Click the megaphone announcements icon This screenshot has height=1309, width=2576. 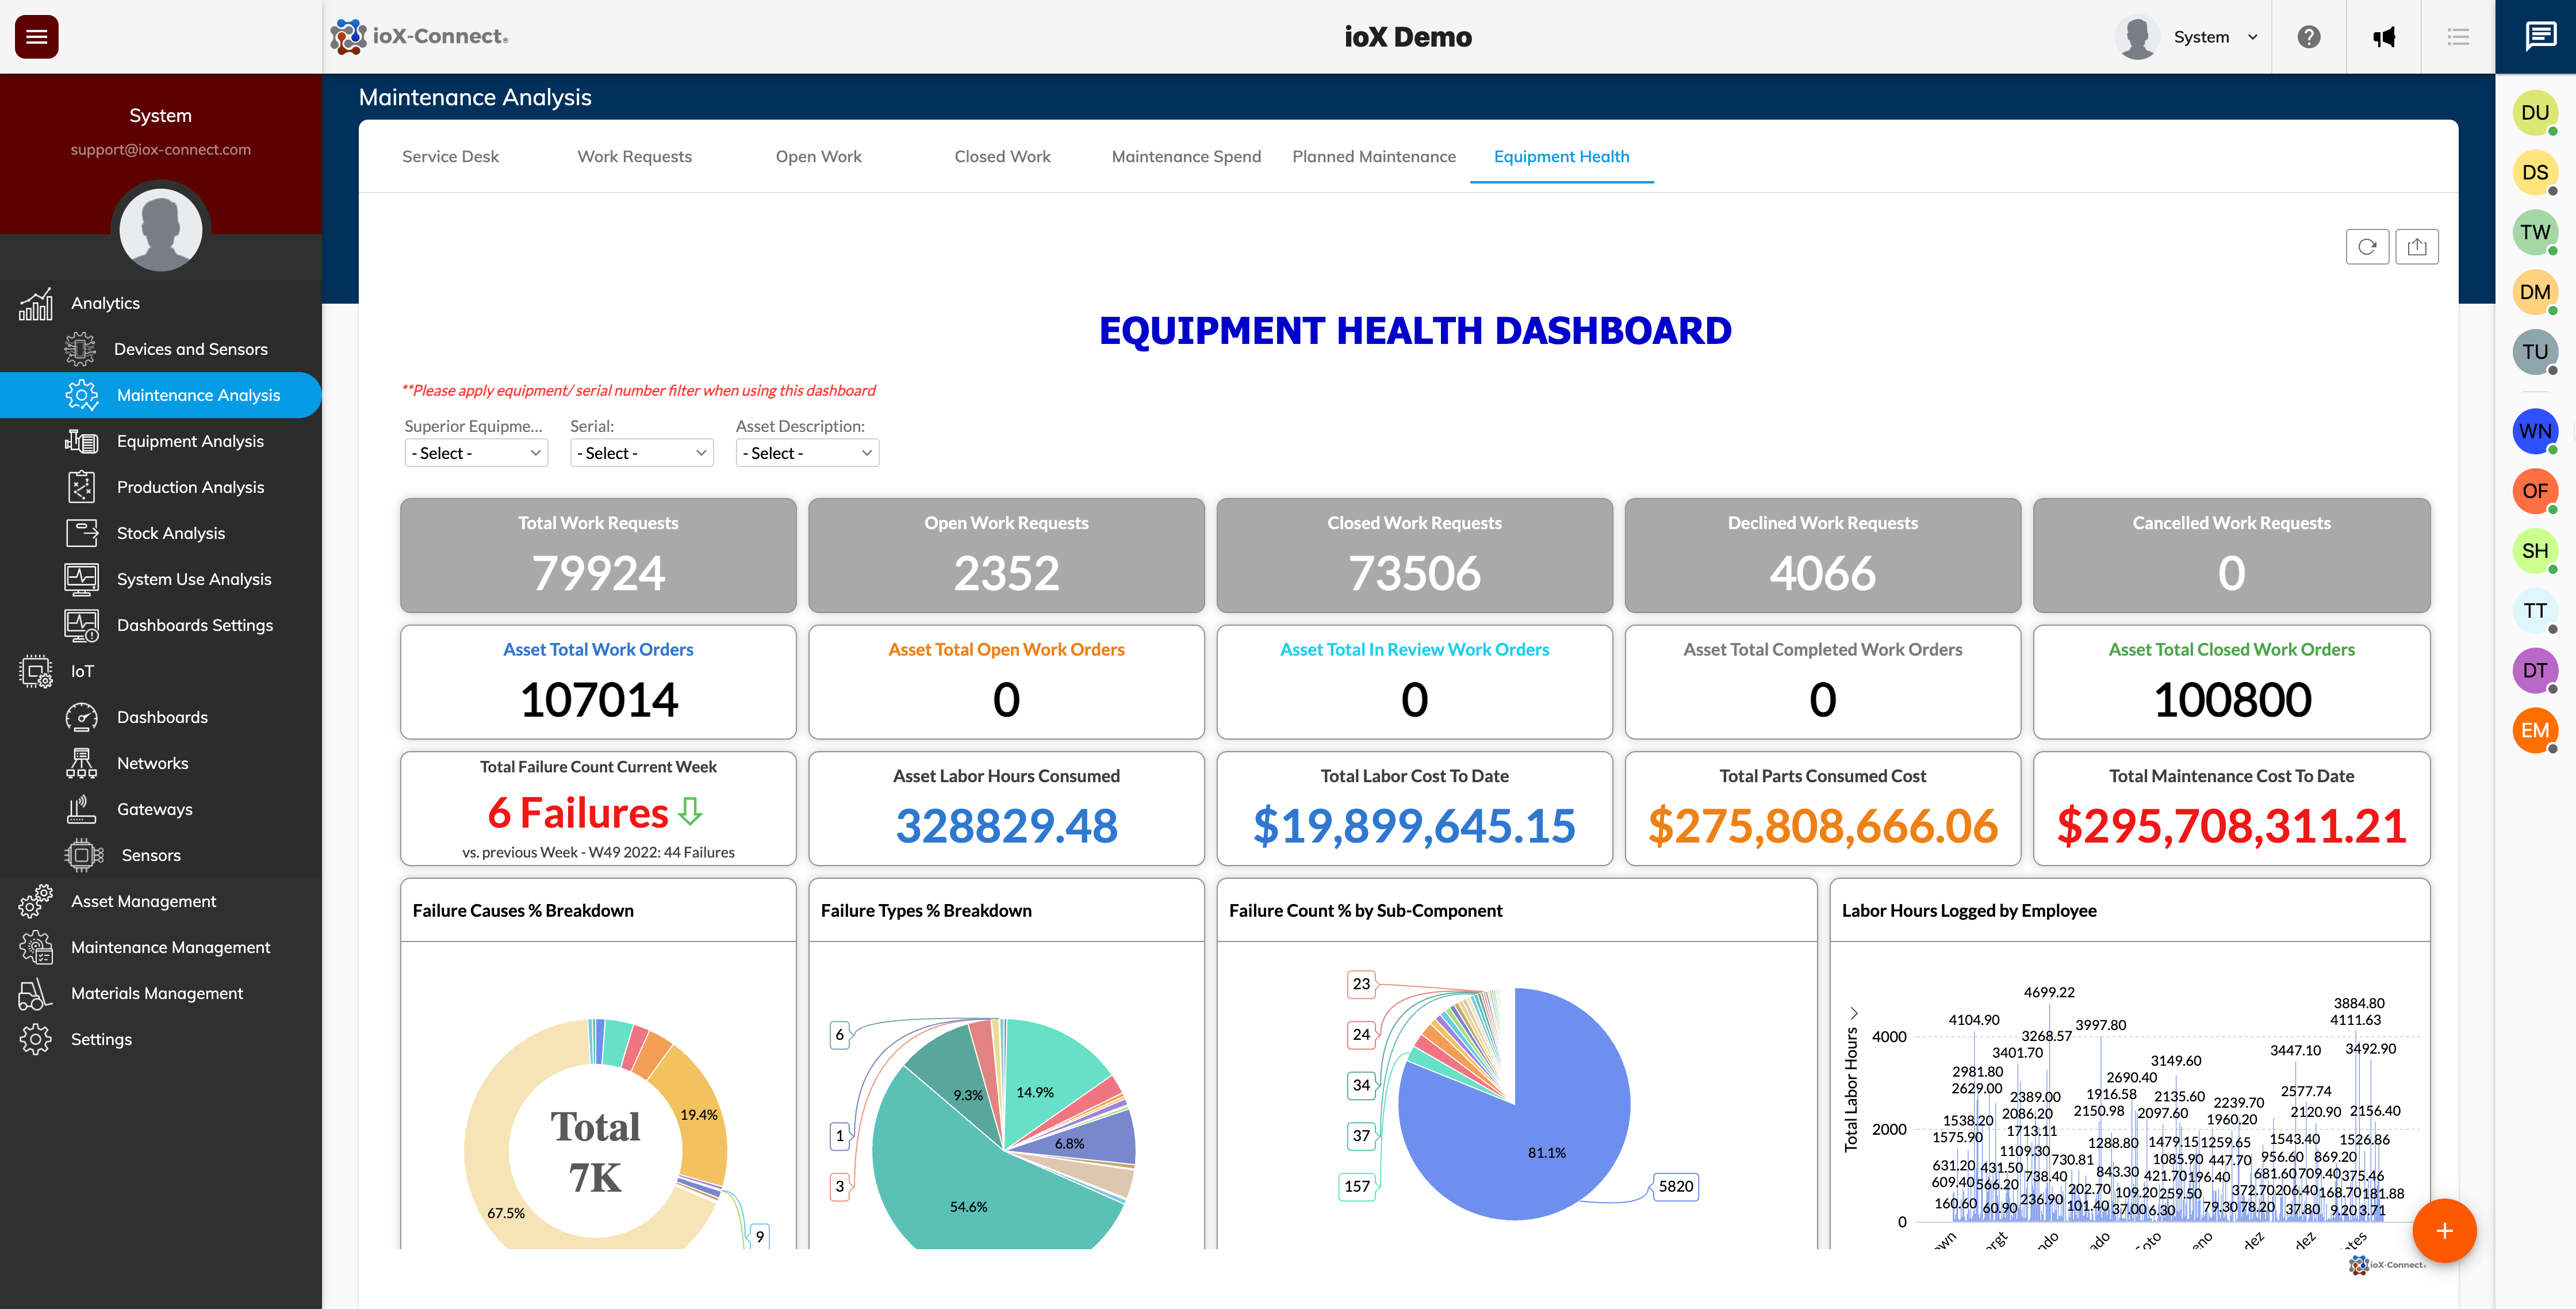[2384, 37]
